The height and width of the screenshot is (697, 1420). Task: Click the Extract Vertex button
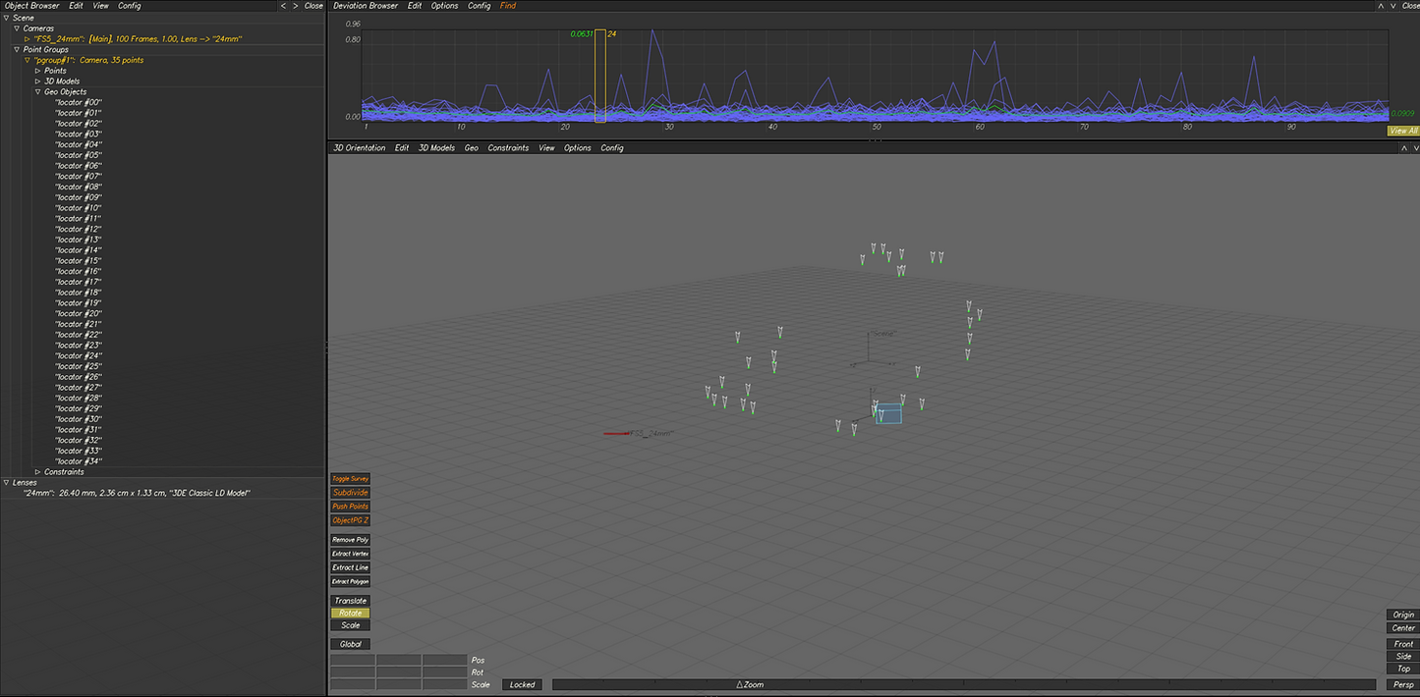[x=350, y=554]
